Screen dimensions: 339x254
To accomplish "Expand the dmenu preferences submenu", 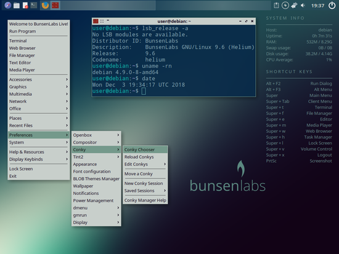I will [x=96, y=208].
